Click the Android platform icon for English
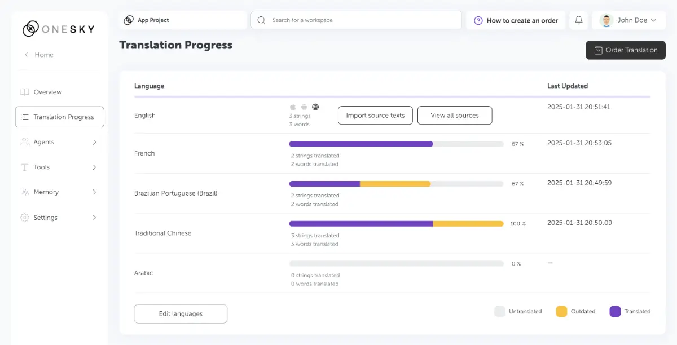This screenshot has height=345, width=677. 304,107
